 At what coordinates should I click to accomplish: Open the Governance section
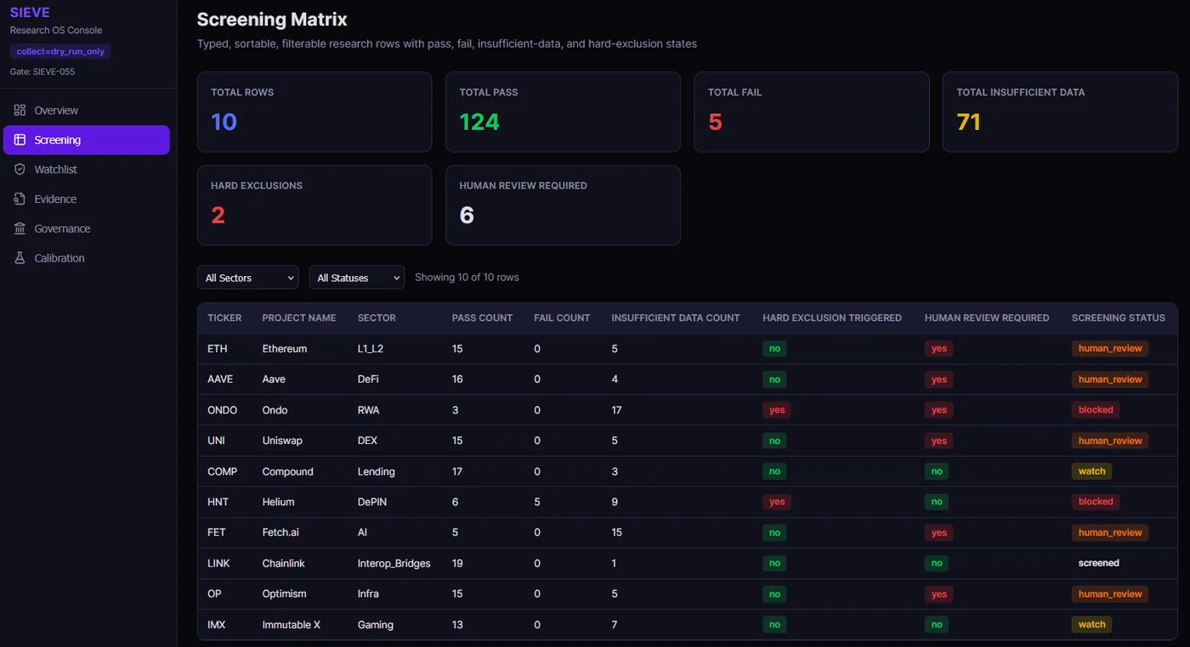click(87, 228)
